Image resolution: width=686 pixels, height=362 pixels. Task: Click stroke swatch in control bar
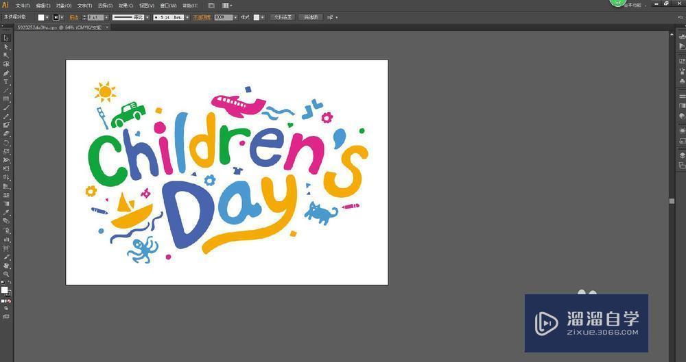pos(56,18)
